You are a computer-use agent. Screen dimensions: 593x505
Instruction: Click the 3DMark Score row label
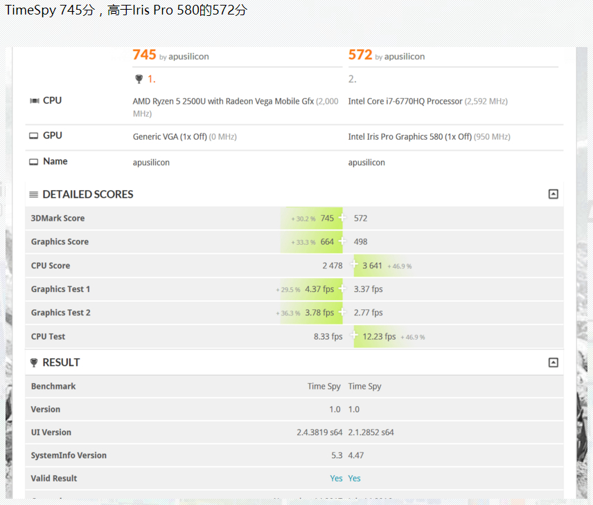pos(58,219)
